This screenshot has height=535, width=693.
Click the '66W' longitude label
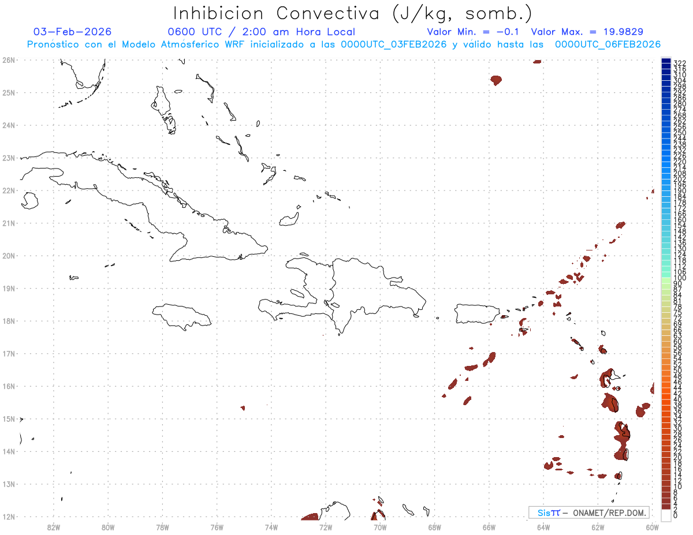489,526
